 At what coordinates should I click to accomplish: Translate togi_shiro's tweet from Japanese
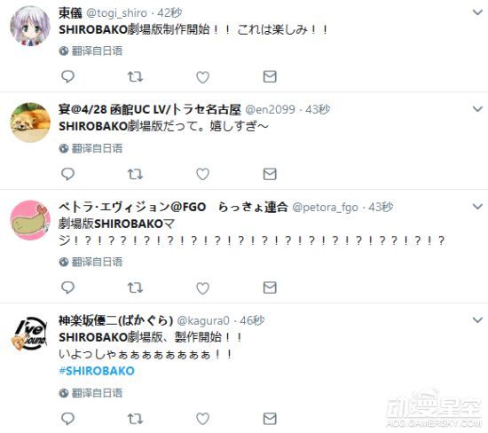[x=91, y=51]
